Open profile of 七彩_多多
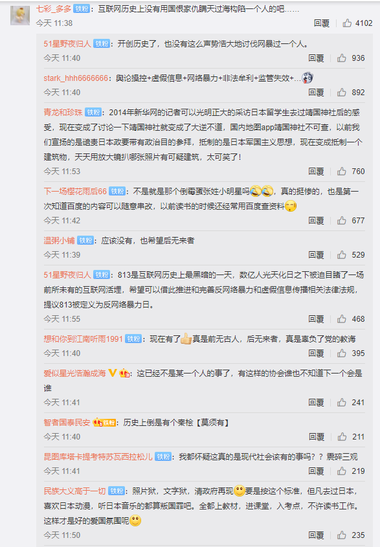 pos(54,8)
